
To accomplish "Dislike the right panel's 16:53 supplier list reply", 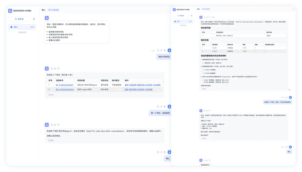I will pyautogui.click(x=209, y=17).
